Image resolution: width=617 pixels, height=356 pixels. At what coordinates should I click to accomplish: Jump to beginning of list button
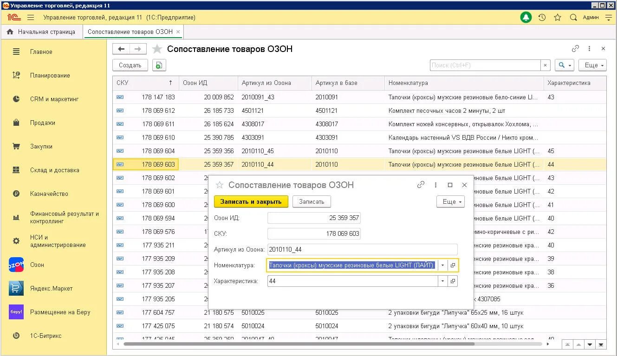[x=567, y=344]
